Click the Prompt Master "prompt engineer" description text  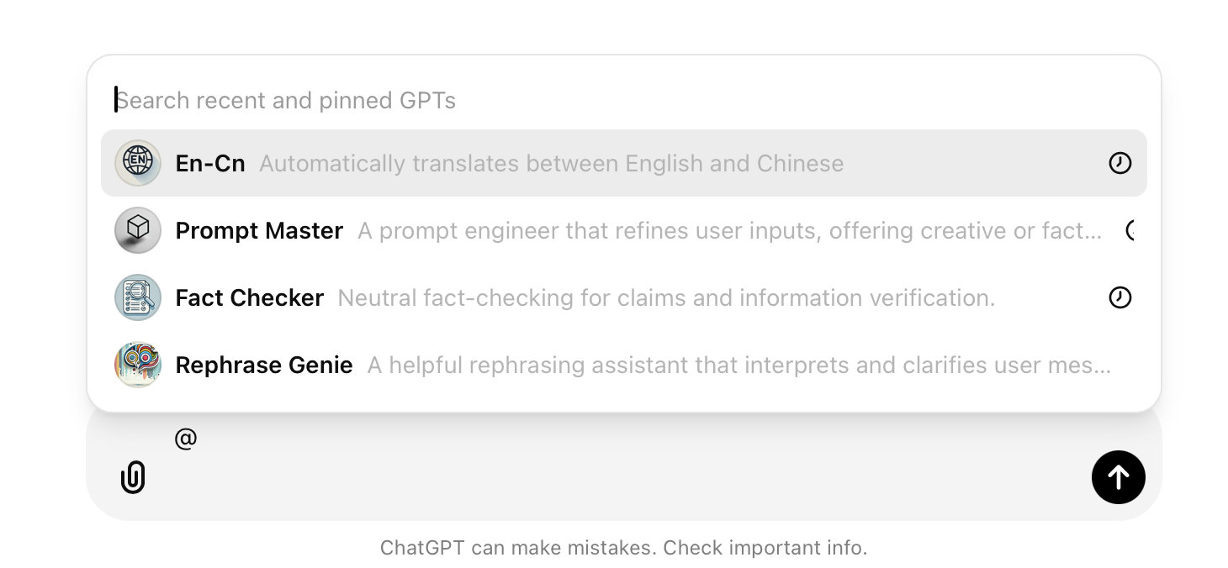pyautogui.click(x=729, y=230)
